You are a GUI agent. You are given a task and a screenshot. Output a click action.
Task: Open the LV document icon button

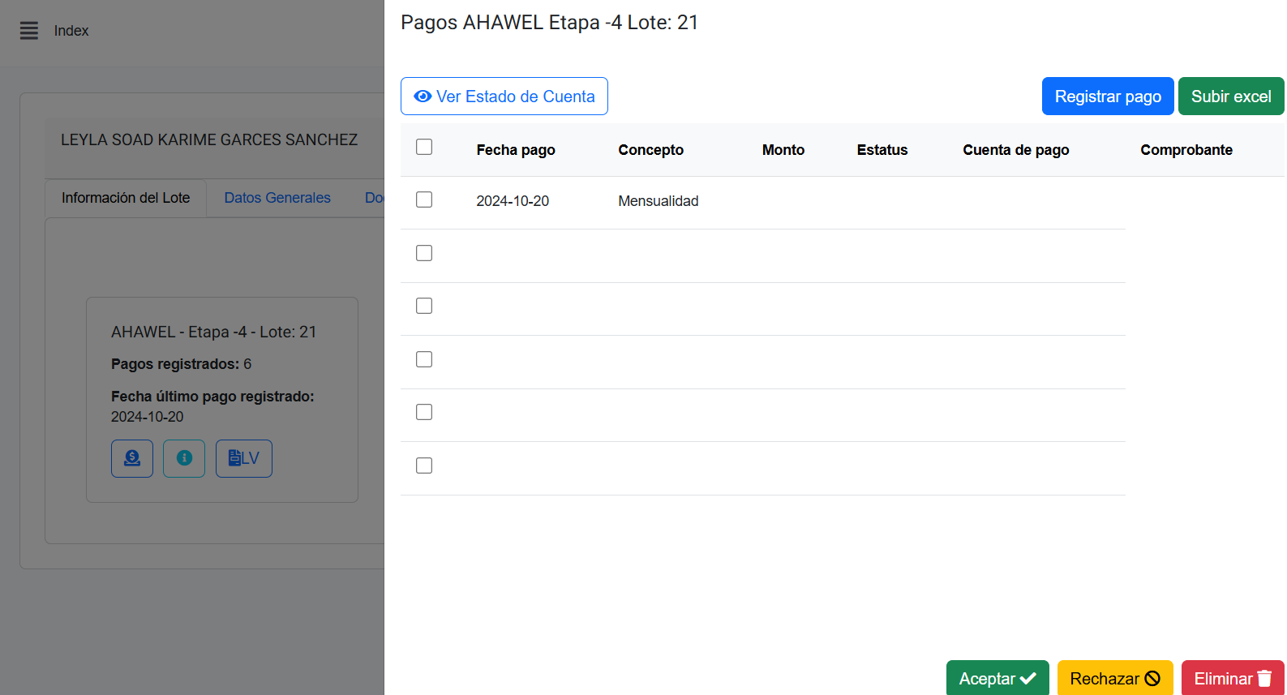[x=243, y=458]
